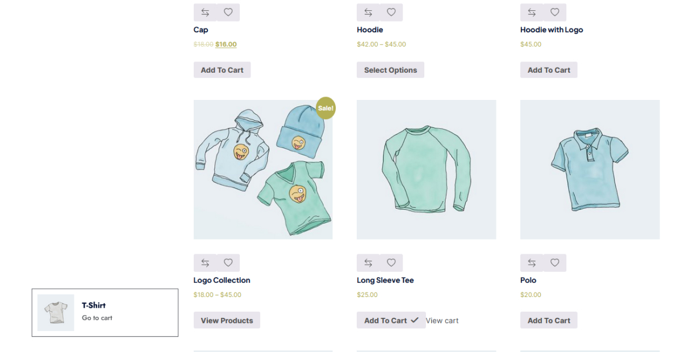
Task: Click the heart icon for Hoodie with Logo
Action: point(554,12)
